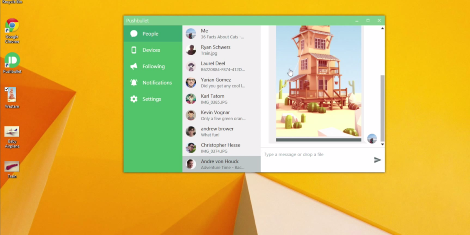Screen dimensions: 470x235
Task: Click the Settings gear icon
Action: (134, 99)
